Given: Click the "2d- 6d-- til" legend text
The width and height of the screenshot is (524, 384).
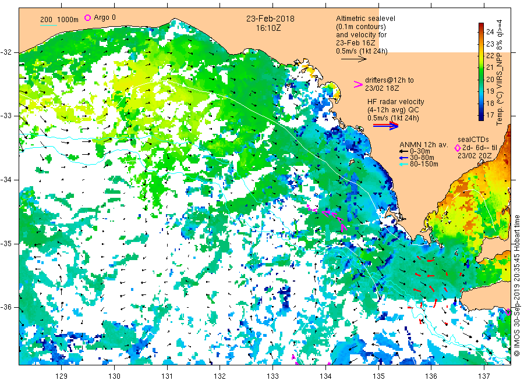Looking at the screenshot, I should pyautogui.click(x=480, y=148).
